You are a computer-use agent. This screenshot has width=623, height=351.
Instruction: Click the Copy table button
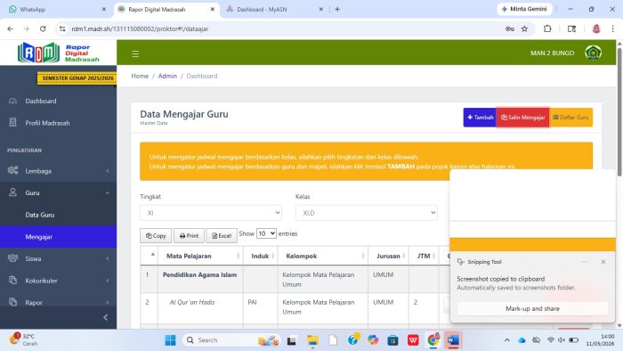tap(156, 236)
